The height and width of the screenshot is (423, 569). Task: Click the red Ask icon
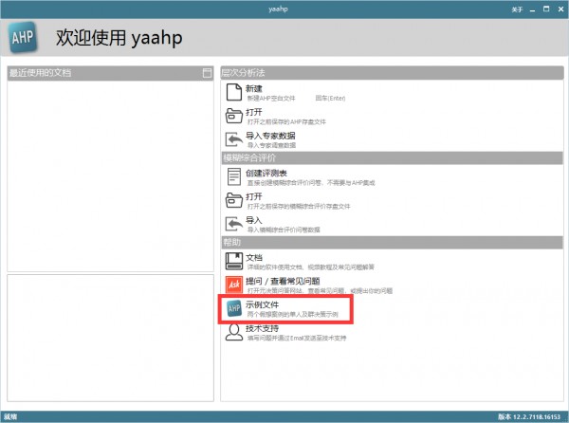point(233,285)
